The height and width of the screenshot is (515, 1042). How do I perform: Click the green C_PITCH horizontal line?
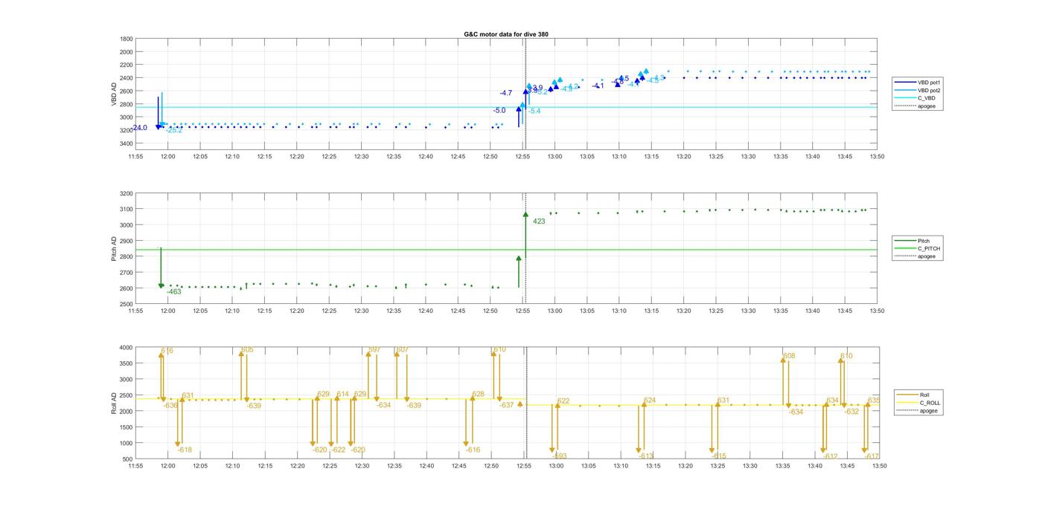(x=506, y=250)
